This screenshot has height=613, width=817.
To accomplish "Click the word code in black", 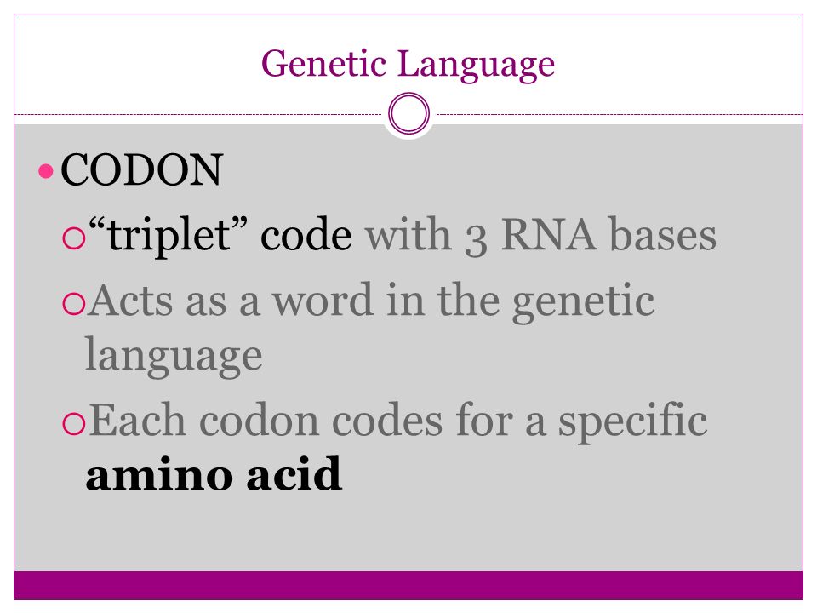I will point(306,235).
